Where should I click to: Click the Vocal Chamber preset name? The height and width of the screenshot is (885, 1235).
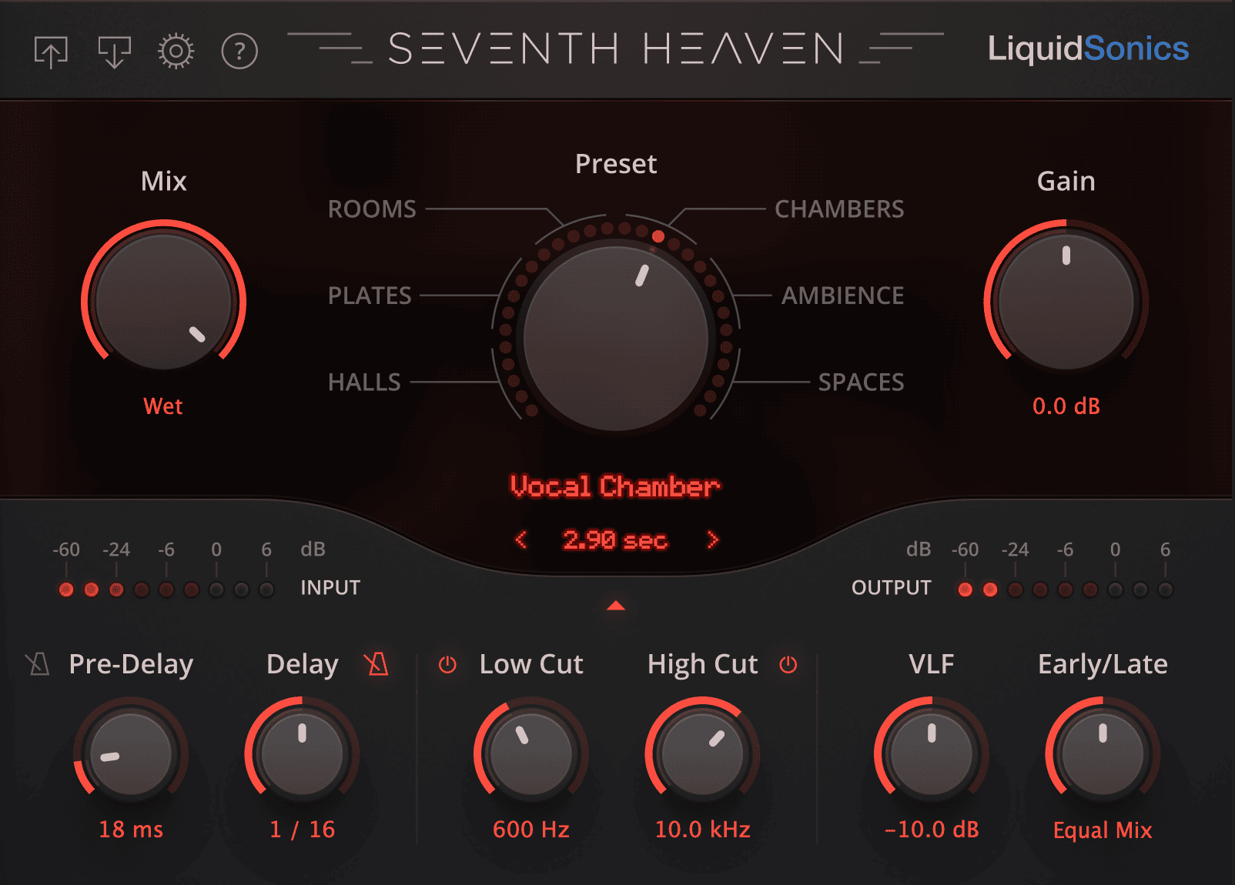point(615,486)
